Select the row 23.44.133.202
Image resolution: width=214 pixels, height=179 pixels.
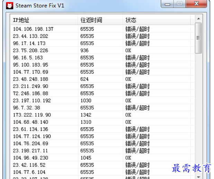pyautogui.click(x=102, y=36)
